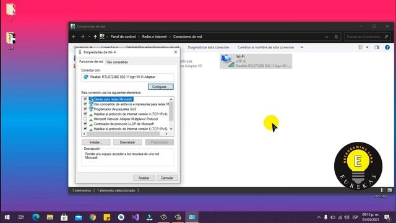This screenshot has height=223, width=396.
Task: Click Cambiar el nombre de esta conexión
Action: click(x=265, y=47)
